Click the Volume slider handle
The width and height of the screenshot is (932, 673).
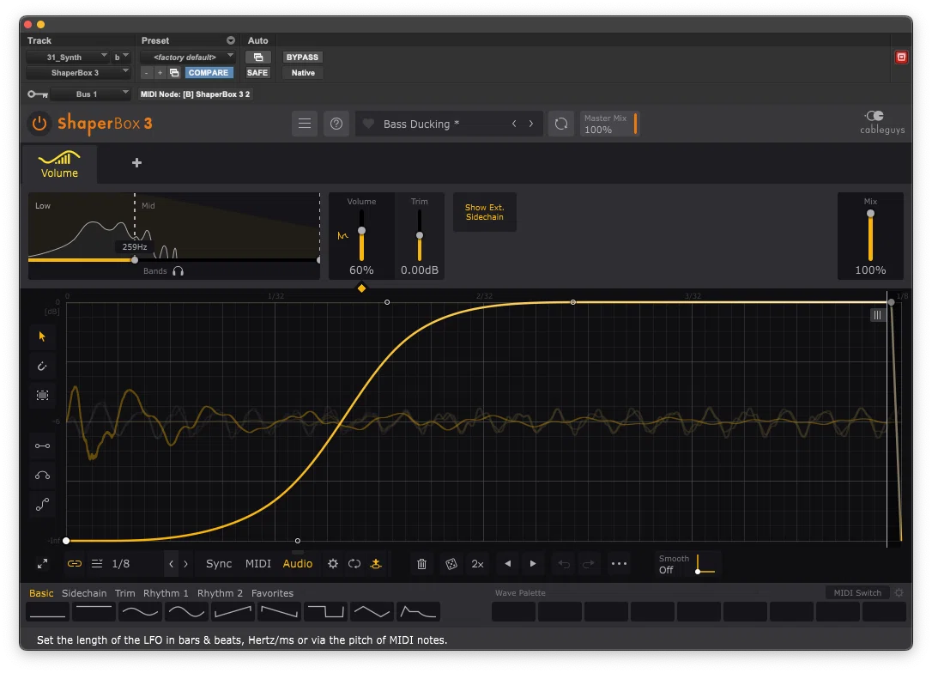click(x=361, y=231)
